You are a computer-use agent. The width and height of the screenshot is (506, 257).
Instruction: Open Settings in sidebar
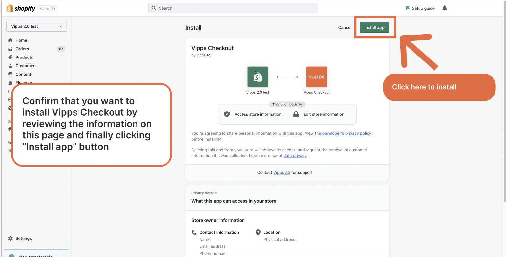pyautogui.click(x=24, y=238)
